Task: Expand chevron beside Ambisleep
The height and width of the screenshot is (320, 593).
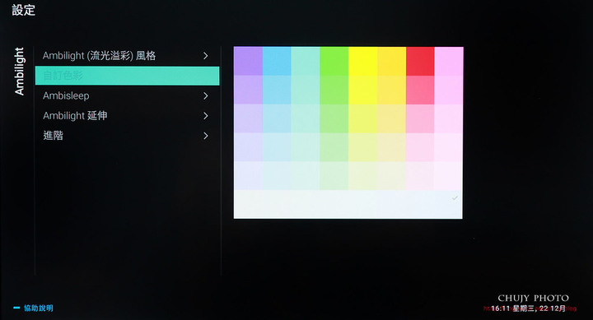Action: [206, 96]
